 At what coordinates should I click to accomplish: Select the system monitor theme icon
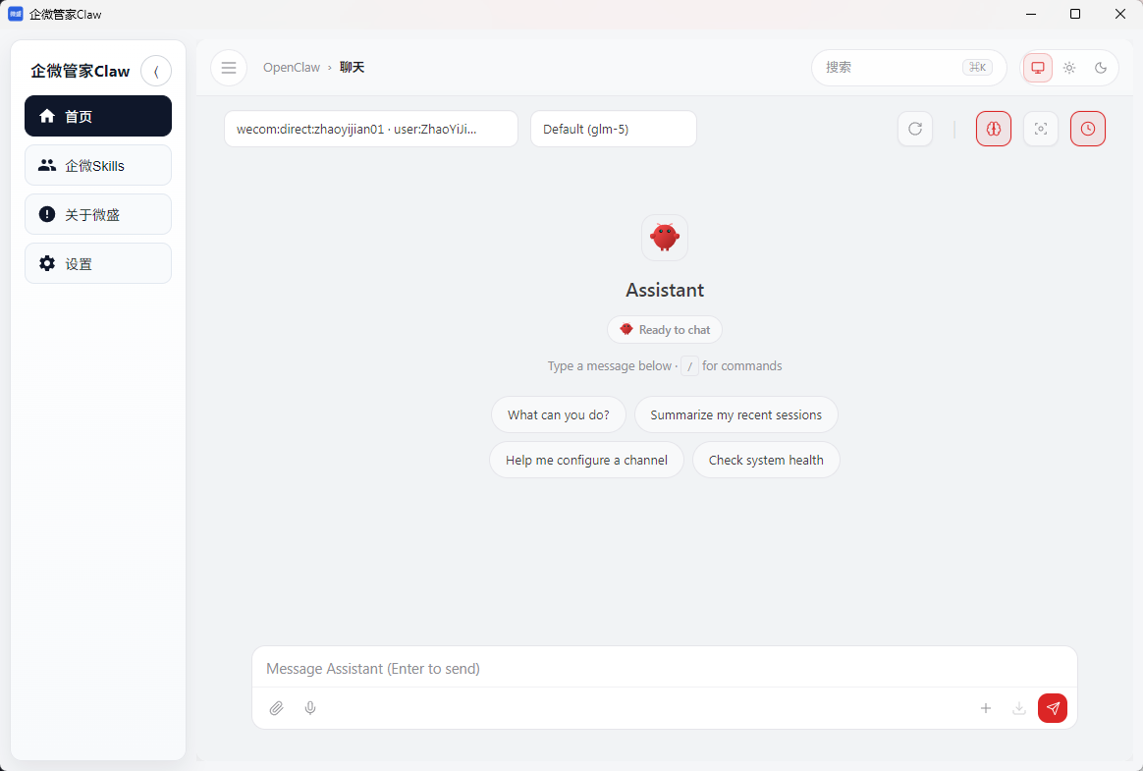click(1038, 68)
